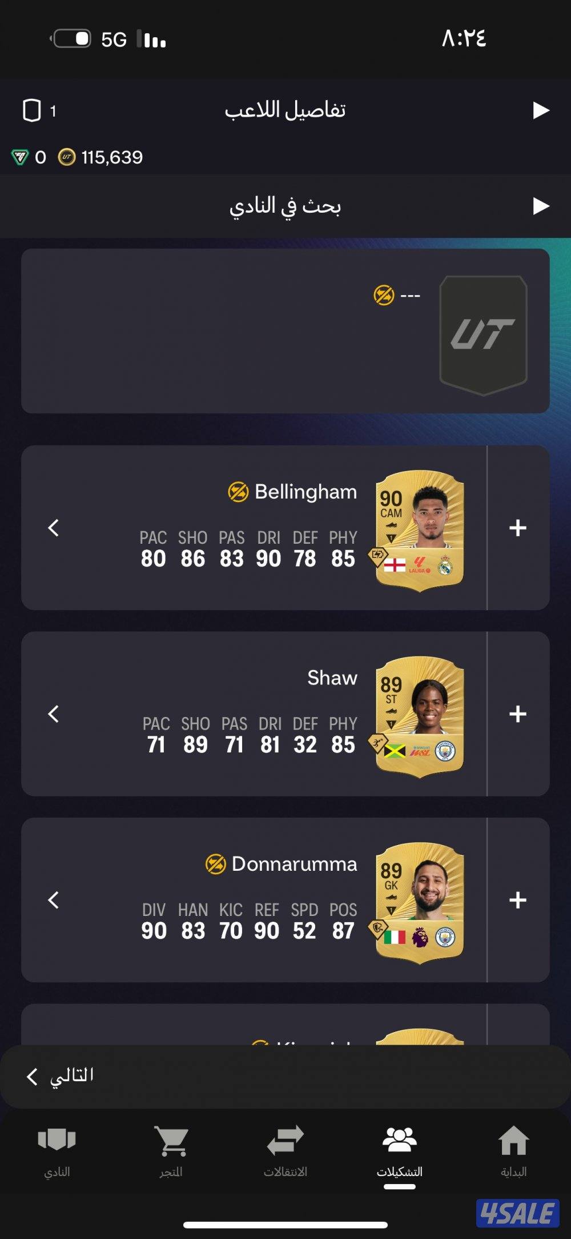Expand Bellingham's card details chevron
Screen dimensions: 571x1239
tap(54, 527)
